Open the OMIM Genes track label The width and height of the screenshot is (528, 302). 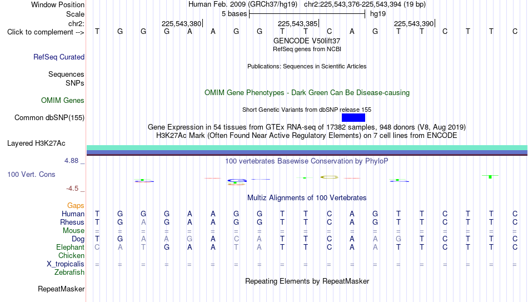(x=63, y=101)
